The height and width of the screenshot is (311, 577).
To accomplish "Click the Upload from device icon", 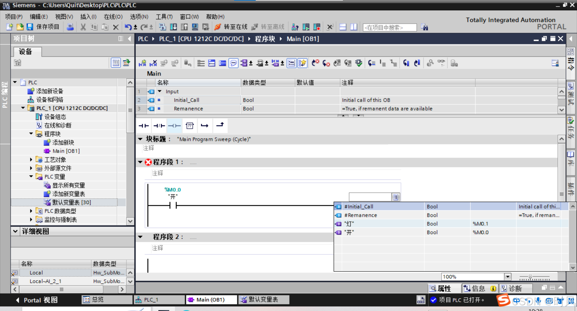I will tap(184, 27).
